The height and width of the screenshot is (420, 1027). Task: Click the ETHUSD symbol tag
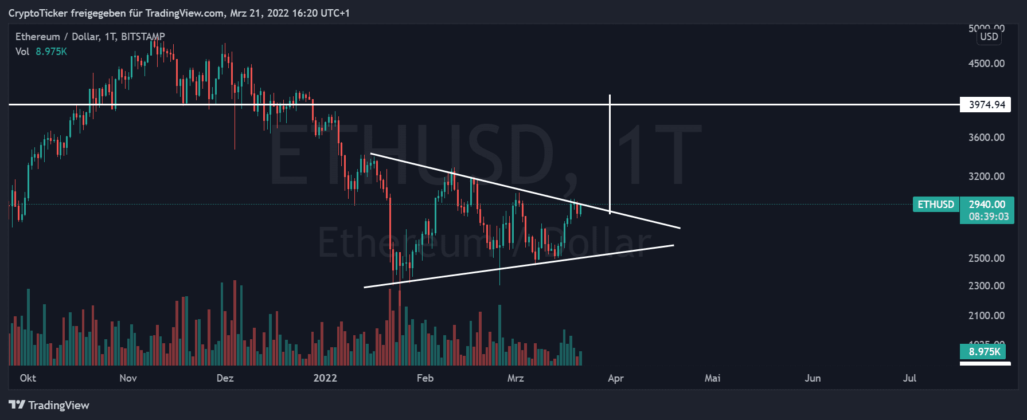click(x=935, y=205)
